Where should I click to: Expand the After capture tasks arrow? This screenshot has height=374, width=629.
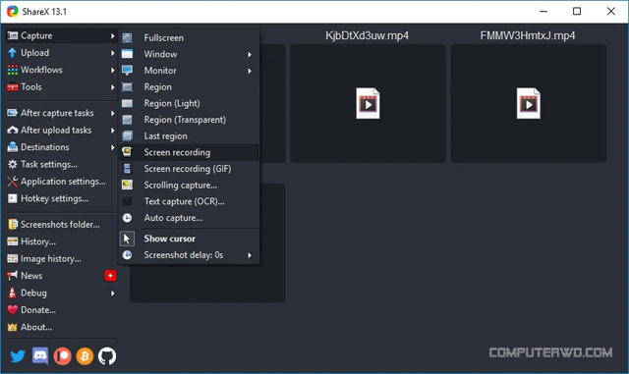(x=112, y=114)
